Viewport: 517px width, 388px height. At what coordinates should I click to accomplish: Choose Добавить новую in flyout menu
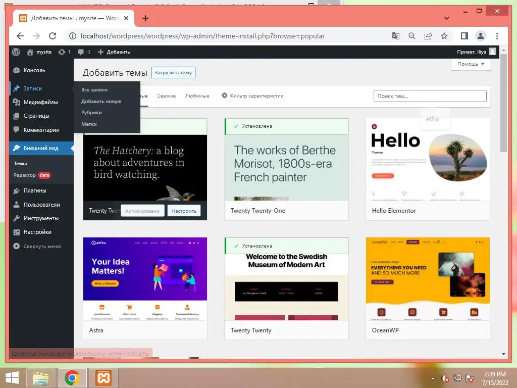point(101,101)
